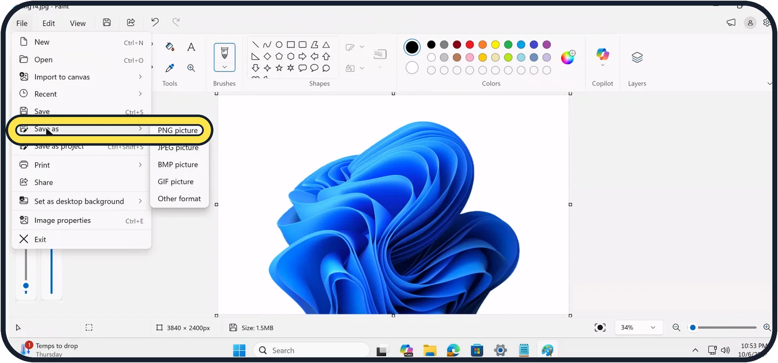The width and height of the screenshot is (778, 363).
Task: Click the Share icon next to Save
Action: coord(131,23)
